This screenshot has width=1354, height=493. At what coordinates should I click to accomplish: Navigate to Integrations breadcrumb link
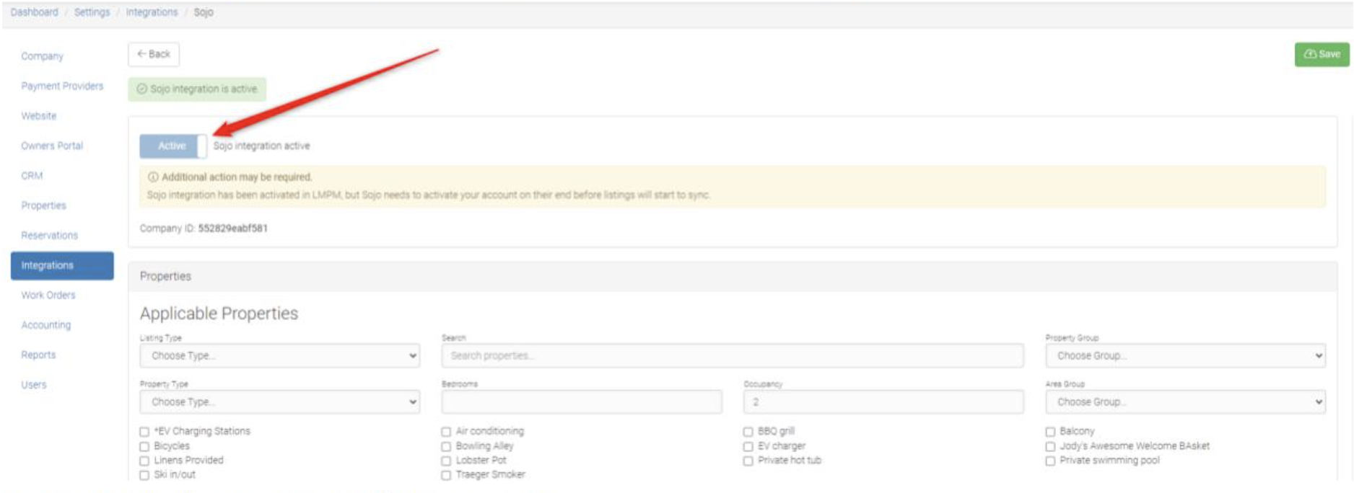point(152,12)
